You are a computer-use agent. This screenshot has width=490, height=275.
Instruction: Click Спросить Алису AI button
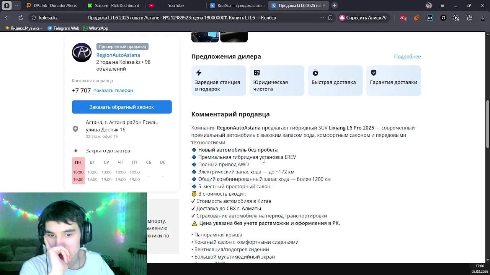click(x=363, y=18)
